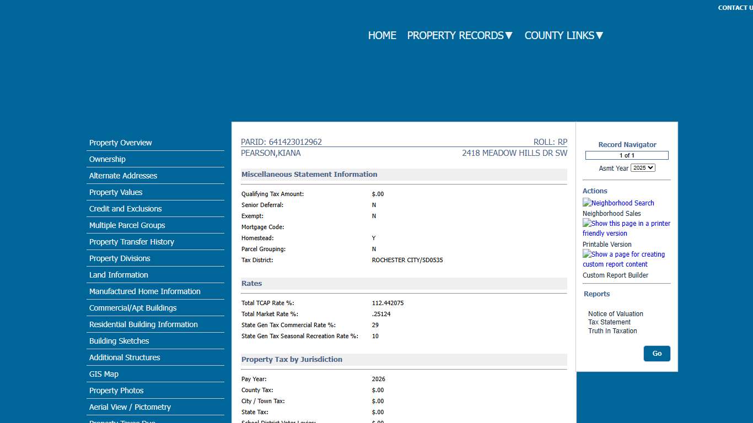Expand the PROPERTY RECORDS dropdown
The image size is (753, 423).
click(460, 35)
